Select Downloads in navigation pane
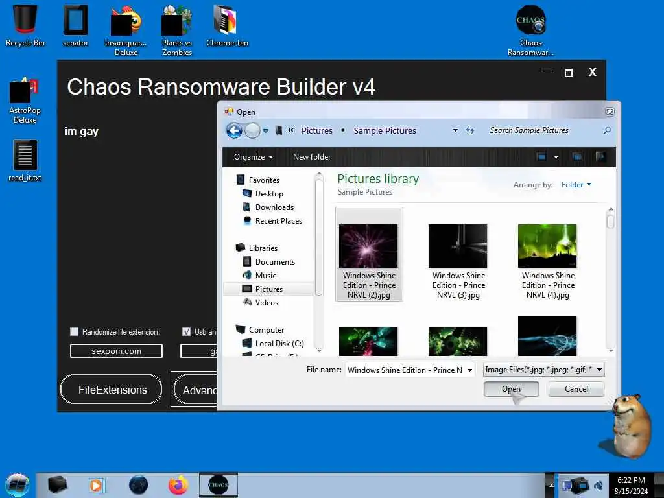This screenshot has height=498, width=664. (274, 207)
